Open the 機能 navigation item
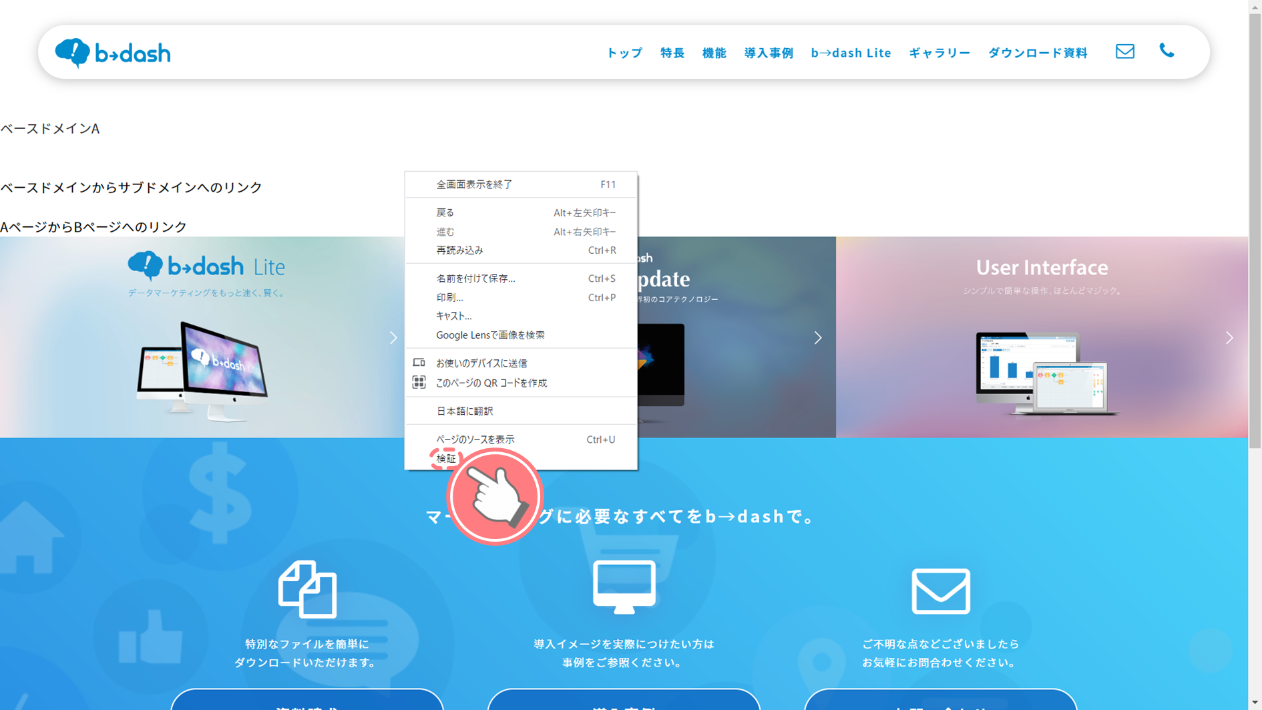Image resolution: width=1262 pixels, height=710 pixels. pyautogui.click(x=714, y=53)
